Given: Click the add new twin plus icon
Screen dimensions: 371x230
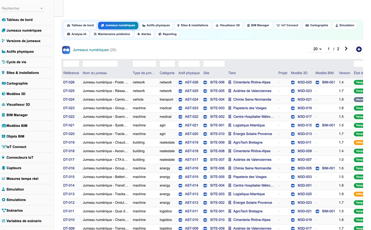Looking at the screenshot, I should click(359, 49).
